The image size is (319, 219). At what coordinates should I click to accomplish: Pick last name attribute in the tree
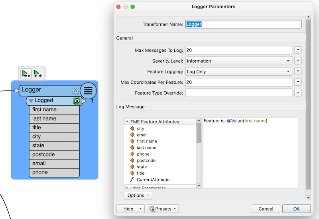(146, 148)
